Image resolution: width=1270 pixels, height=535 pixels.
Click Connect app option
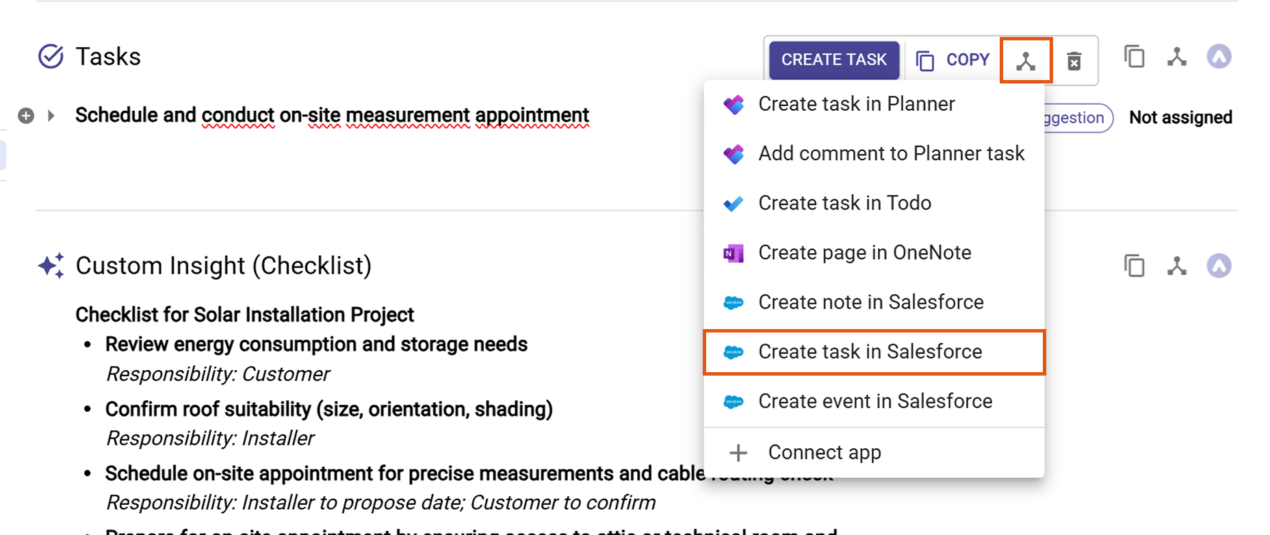824,452
